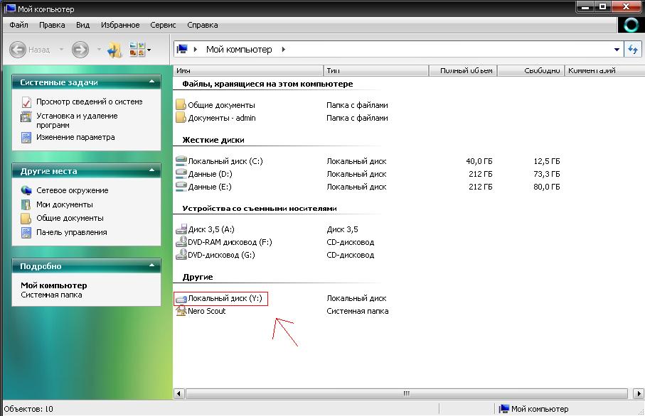Click the folder Up toolbar icon
This screenshot has height=416, width=645.
pos(114,50)
